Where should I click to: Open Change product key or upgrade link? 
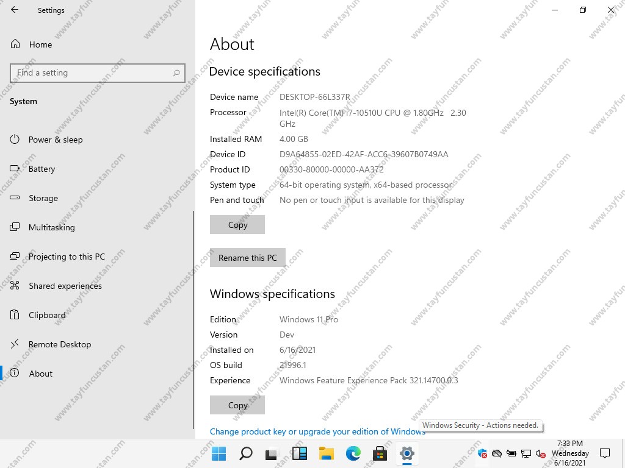pyautogui.click(x=317, y=432)
